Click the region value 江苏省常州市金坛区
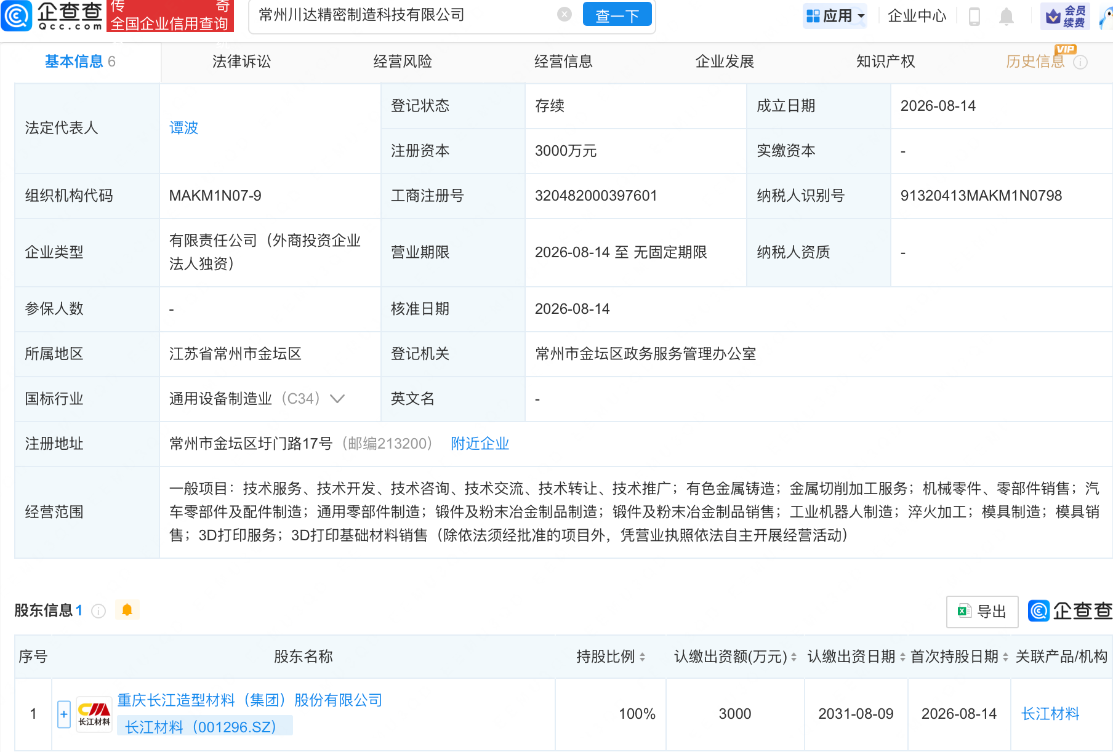1113x752 pixels. coord(235,354)
